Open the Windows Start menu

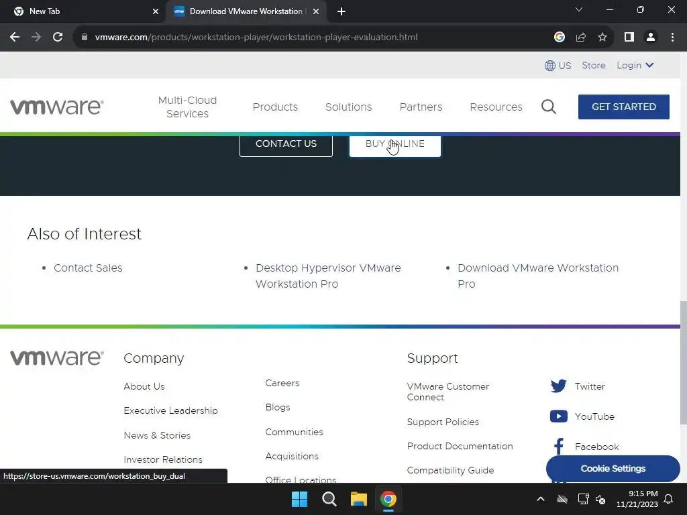tap(300, 499)
